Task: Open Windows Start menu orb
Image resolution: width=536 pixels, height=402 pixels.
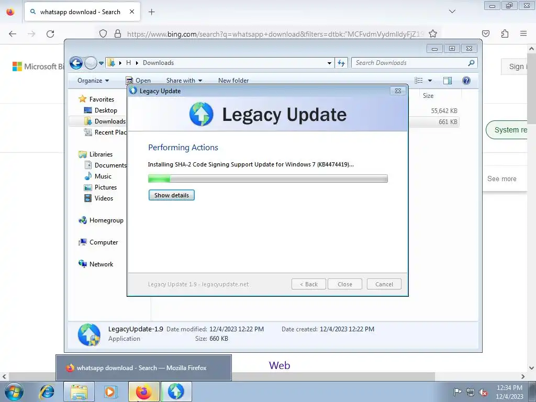Action: point(14,392)
